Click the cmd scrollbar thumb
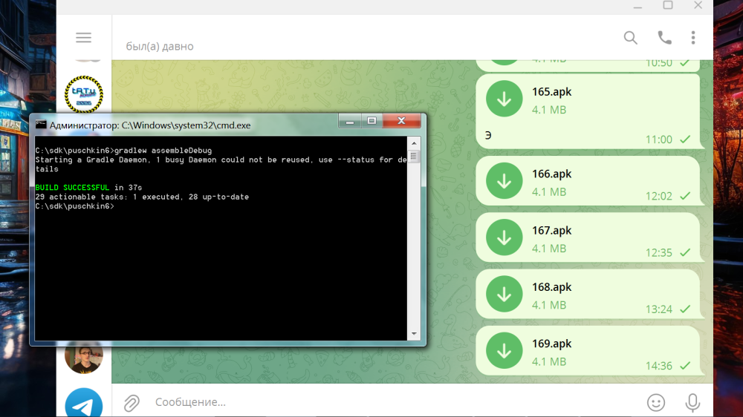The height and width of the screenshot is (417, 743). (x=414, y=157)
